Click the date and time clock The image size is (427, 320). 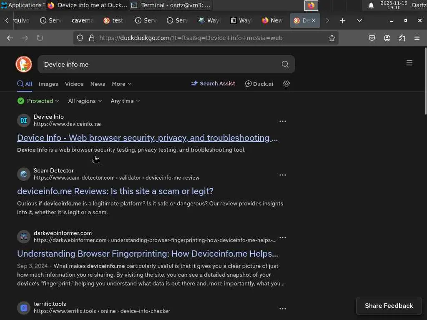click(x=394, y=5)
